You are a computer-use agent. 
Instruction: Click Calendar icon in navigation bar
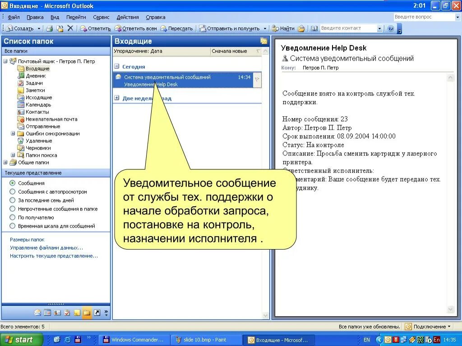[x=47, y=313]
